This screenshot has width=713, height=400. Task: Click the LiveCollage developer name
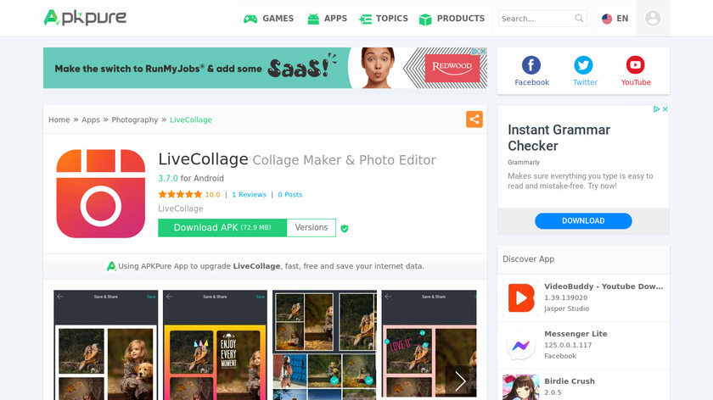181,208
